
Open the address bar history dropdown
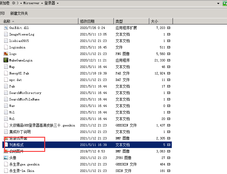pos(218,3)
